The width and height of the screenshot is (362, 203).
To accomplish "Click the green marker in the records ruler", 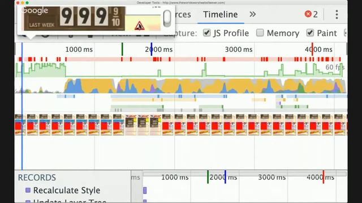I will click(208, 176).
